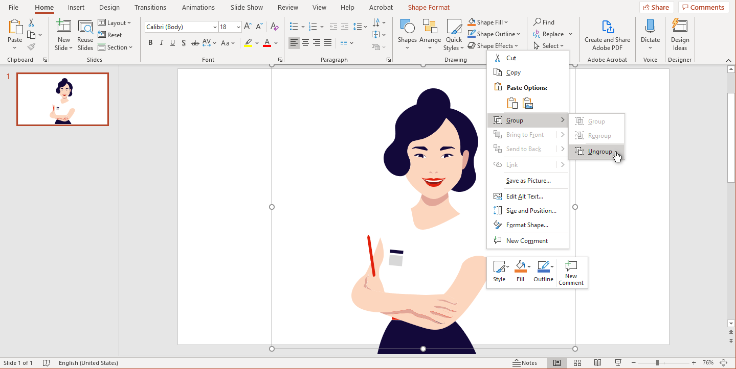Open Edit Alt Text from context menu
The height and width of the screenshot is (369, 736).
525,196
